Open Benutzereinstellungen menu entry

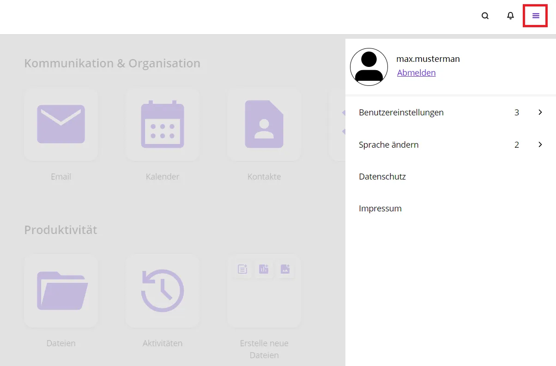click(401, 113)
